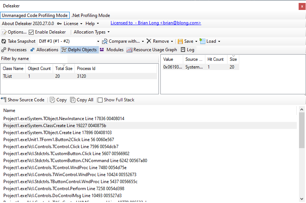
Task: Open the Save dropdown arrow
Action: 196,41
